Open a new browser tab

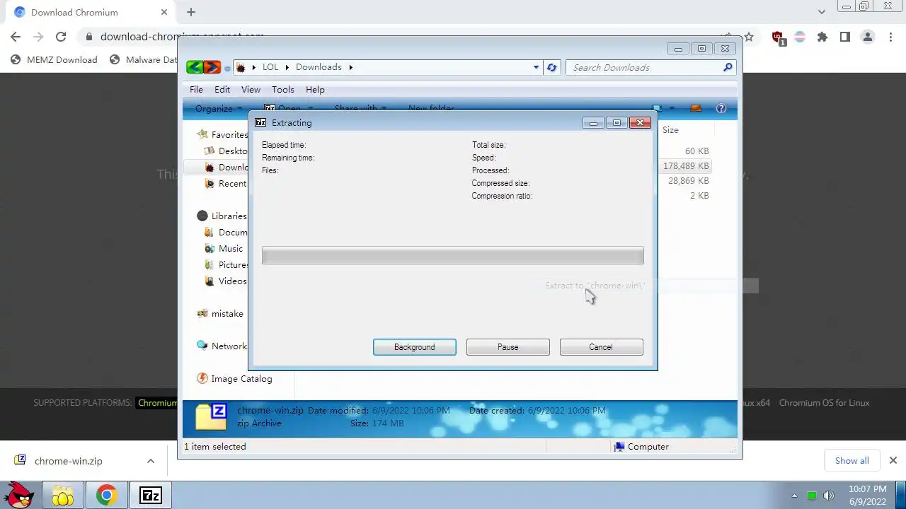190,12
